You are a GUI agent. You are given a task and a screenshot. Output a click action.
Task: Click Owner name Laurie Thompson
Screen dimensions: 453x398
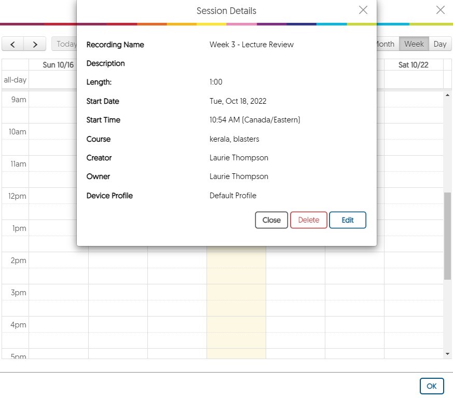click(239, 176)
